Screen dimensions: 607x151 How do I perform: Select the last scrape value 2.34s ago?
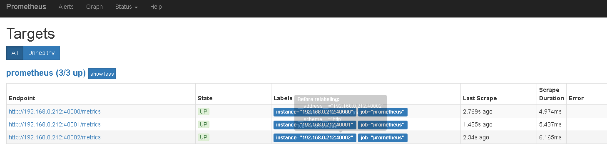476,137
